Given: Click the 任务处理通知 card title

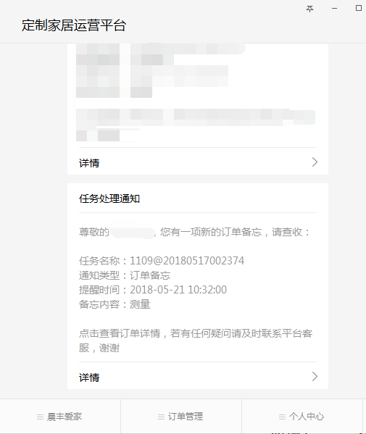Looking at the screenshot, I should tap(109, 199).
